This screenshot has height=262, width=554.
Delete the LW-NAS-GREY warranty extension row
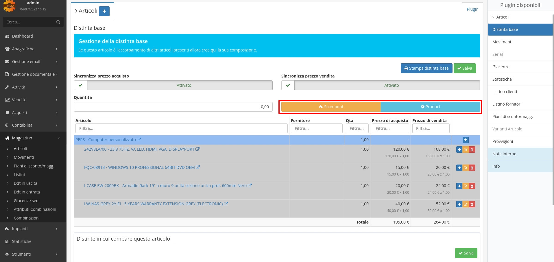pos(472,204)
